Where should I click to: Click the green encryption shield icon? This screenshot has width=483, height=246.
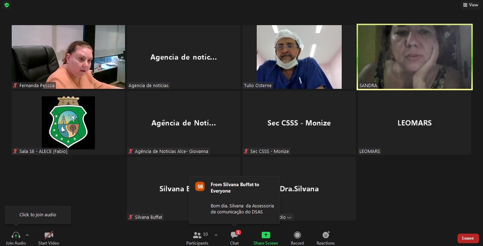coord(7,5)
